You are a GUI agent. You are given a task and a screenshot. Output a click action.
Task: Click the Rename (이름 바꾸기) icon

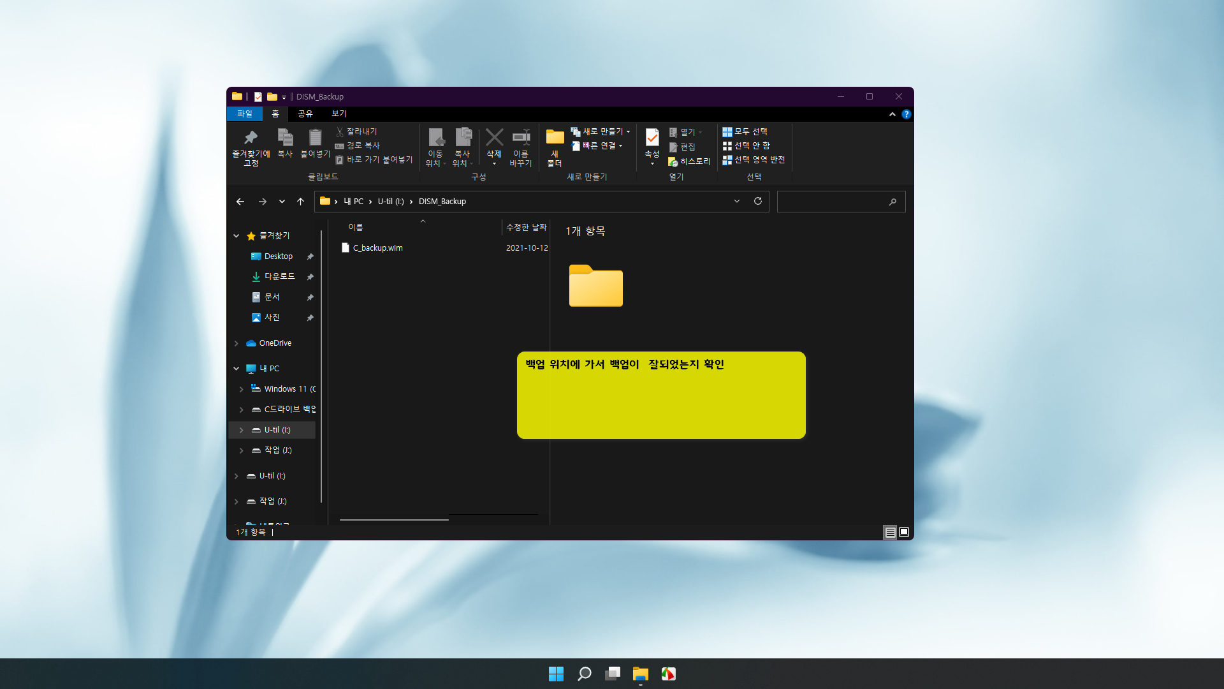click(x=521, y=137)
